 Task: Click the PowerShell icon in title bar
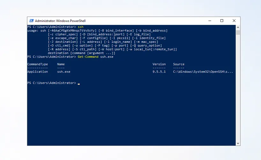[x=32, y=21]
